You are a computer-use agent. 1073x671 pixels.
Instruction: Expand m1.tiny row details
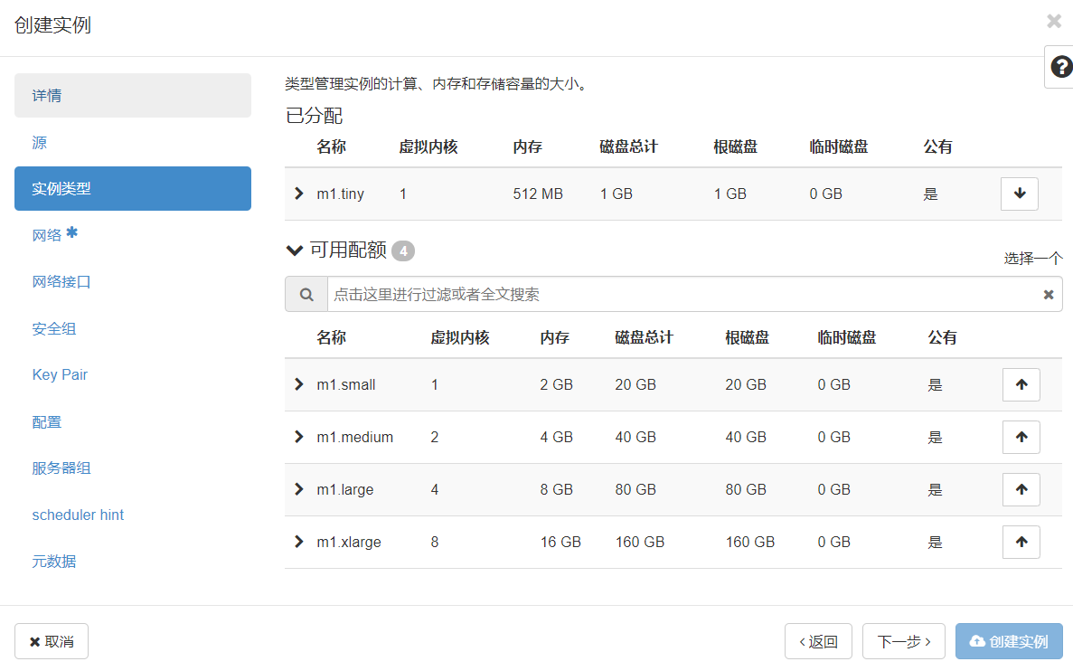(x=298, y=193)
